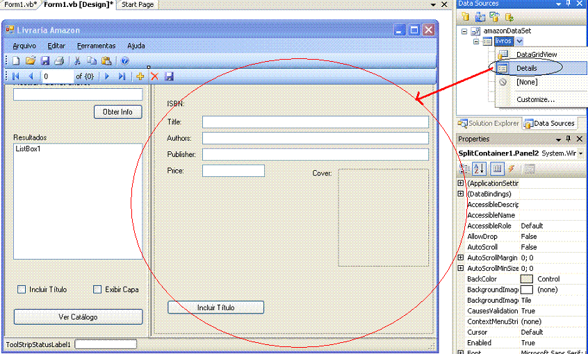The image size is (588, 354).
Task: Click the Cut scissors toolbar icon
Action: [78, 61]
